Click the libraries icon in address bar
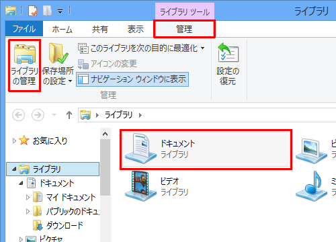Image resolution: width=336 pixels, height=242 pixels. click(x=85, y=115)
